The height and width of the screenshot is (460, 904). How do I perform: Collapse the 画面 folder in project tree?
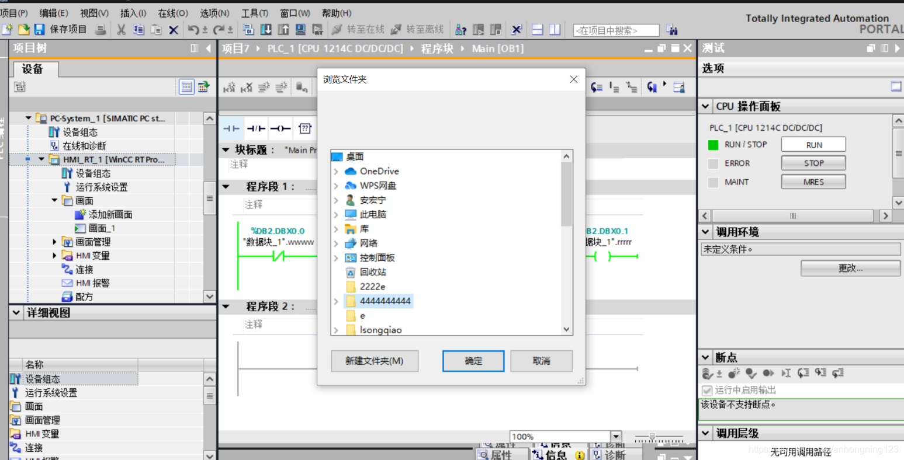coord(54,200)
